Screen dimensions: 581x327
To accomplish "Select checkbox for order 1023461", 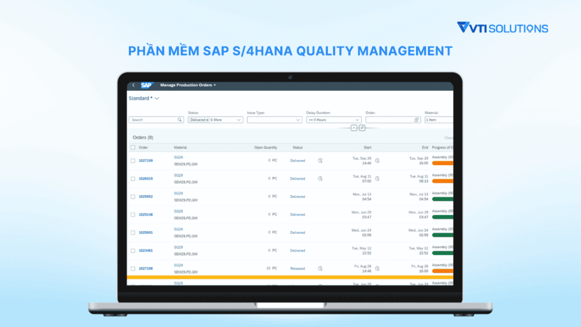I will click(133, 250).
